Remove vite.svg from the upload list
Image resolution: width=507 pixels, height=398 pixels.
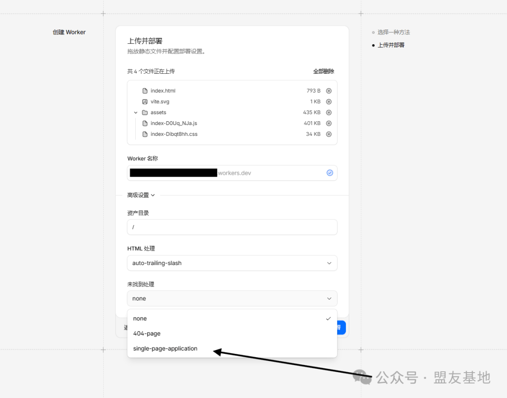click(329, 101)
